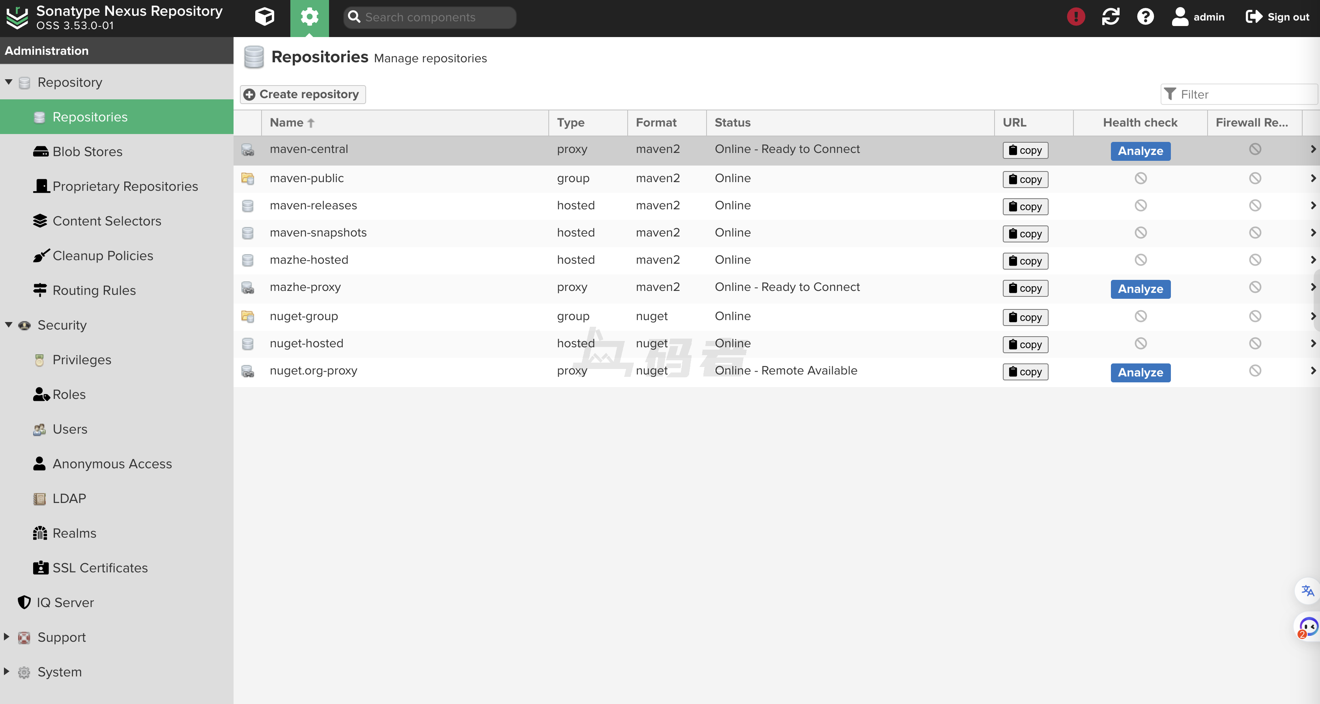Click the Administration gear icon
Image resolution: width=1320 pixels, height=704 pixels.
309,17
